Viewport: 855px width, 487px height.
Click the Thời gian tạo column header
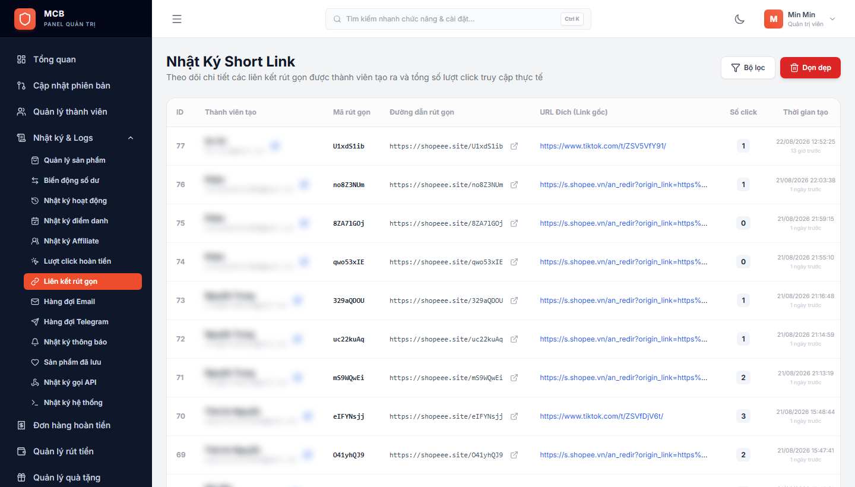[806, 112]
